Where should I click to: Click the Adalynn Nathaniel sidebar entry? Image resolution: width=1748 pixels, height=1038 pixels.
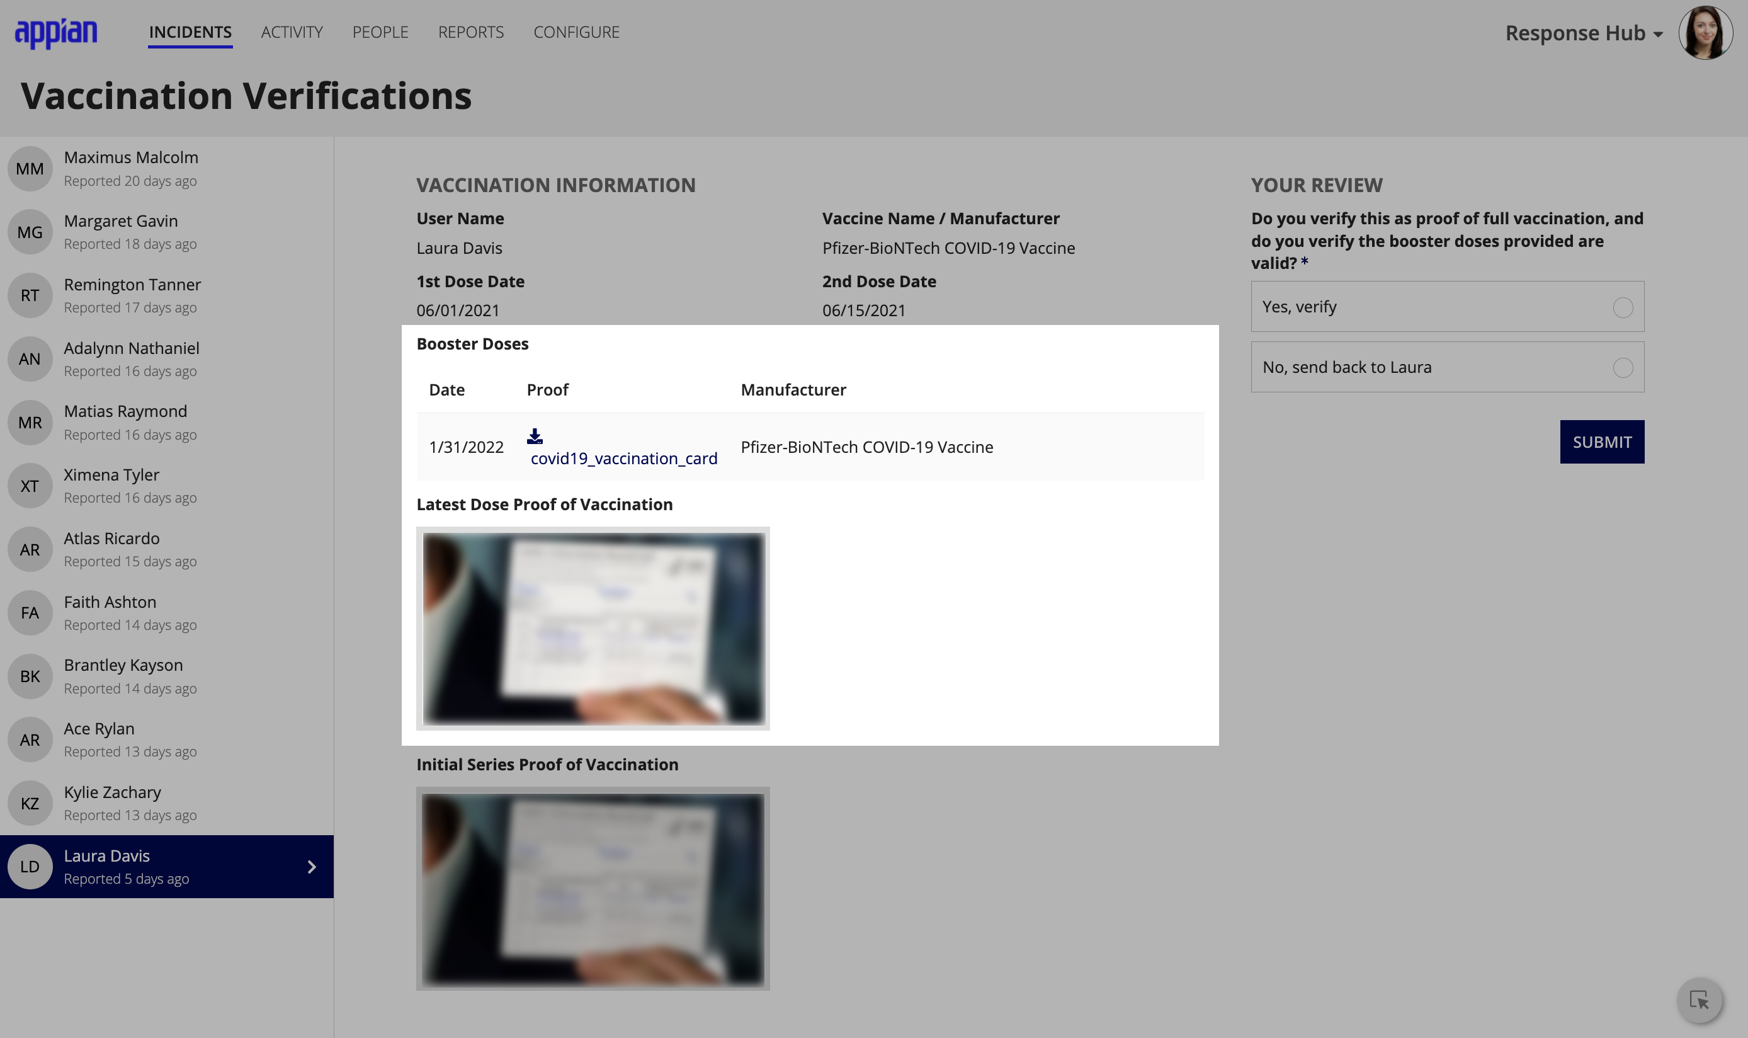(167, 360)
